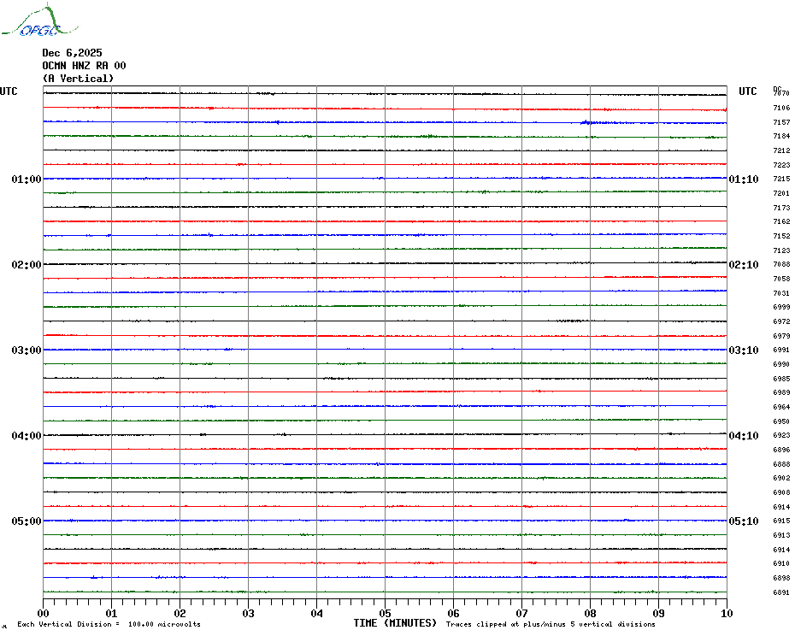Click the (A Vertical) channel label
The height and width of the screenshot is (636, 795).
(78, 79)
